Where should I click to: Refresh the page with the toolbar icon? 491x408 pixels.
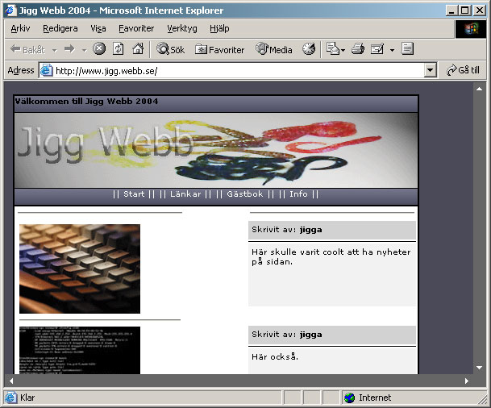click(x=118, y=49)
